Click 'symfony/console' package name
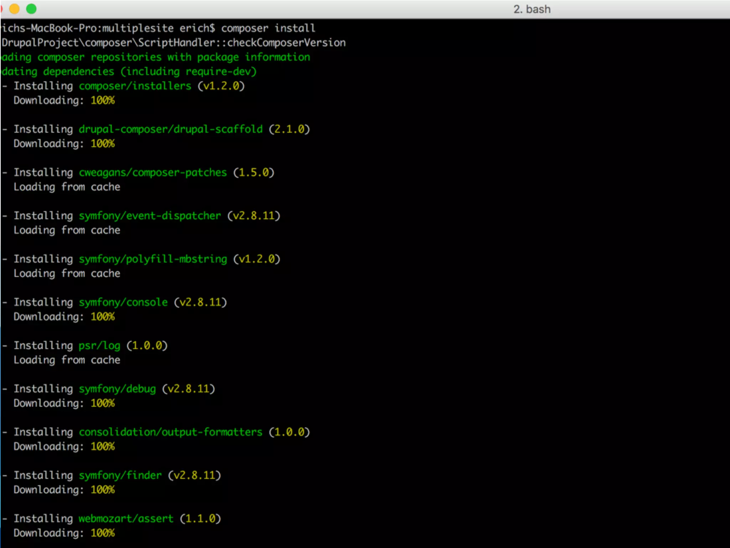 pos(123,302)
